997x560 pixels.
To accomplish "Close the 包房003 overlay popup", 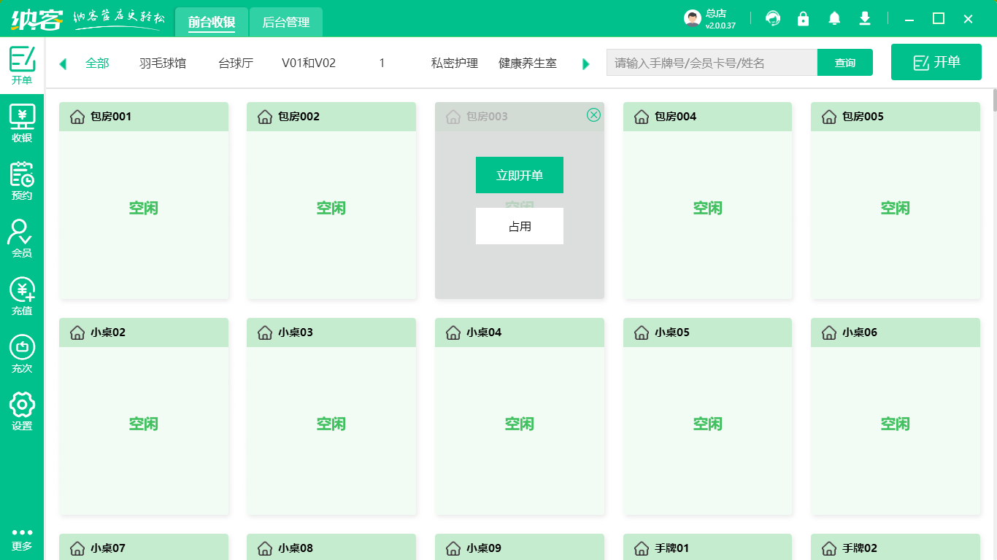I will [594, 114].
